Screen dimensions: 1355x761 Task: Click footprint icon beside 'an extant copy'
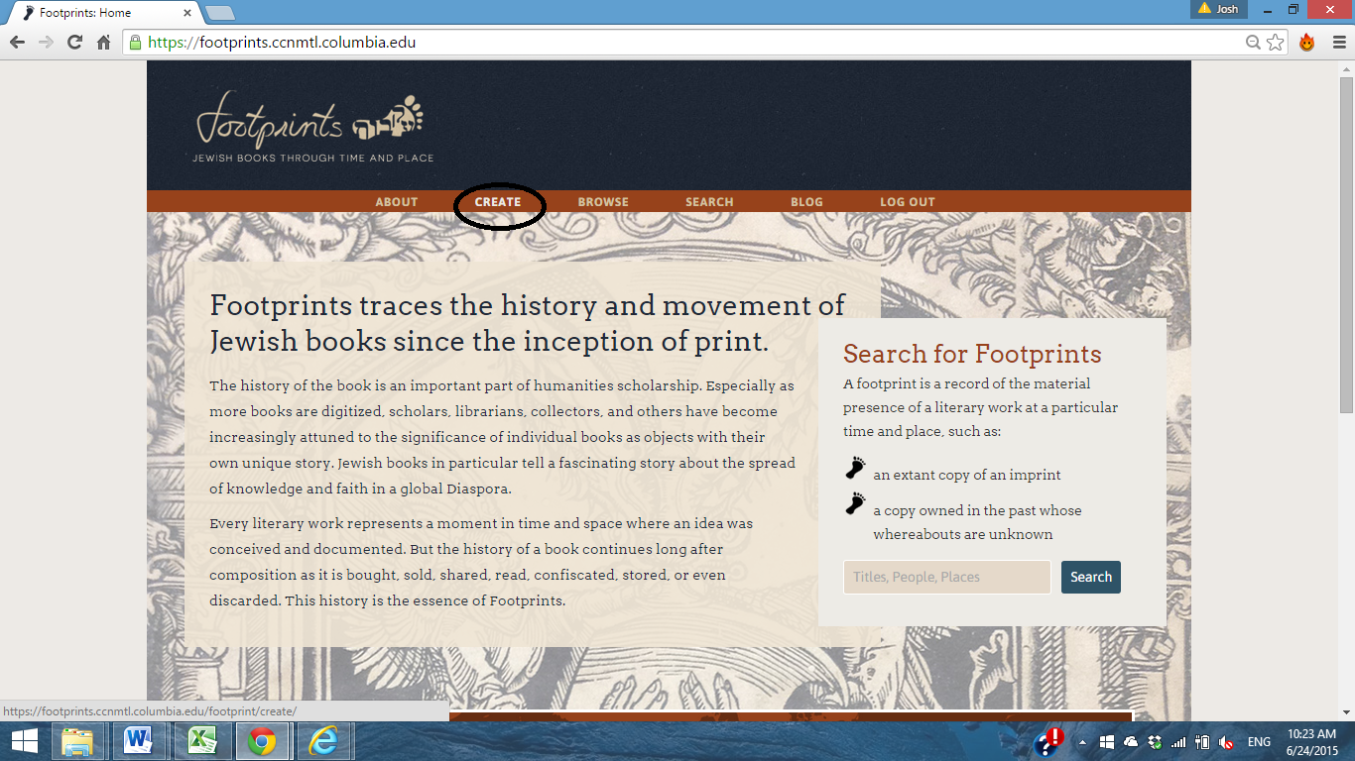point(855,468)
